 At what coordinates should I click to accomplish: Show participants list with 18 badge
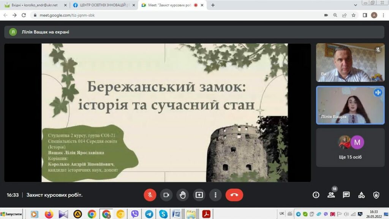tap(331, 195)
